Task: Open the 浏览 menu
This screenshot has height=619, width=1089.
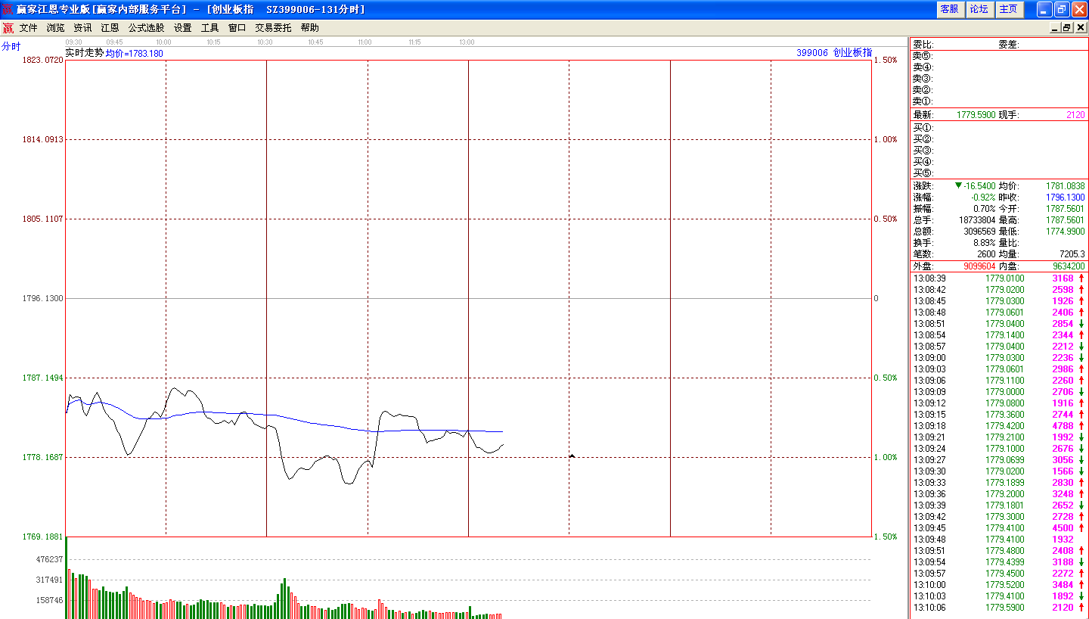Action: [56, 28]
